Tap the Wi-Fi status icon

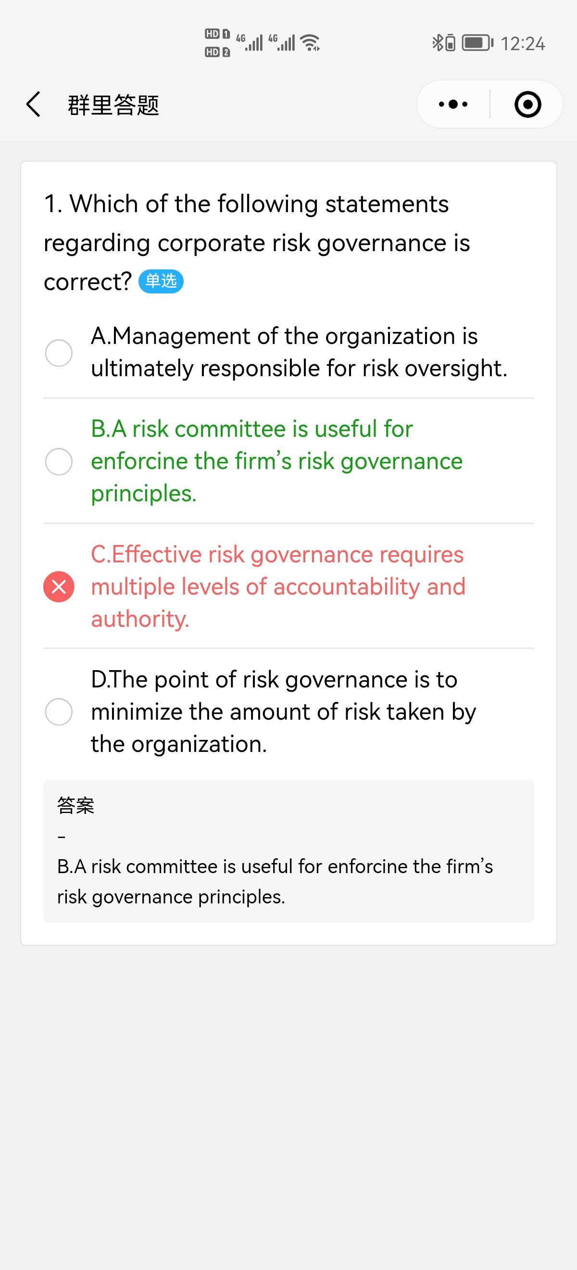point(311,43)
